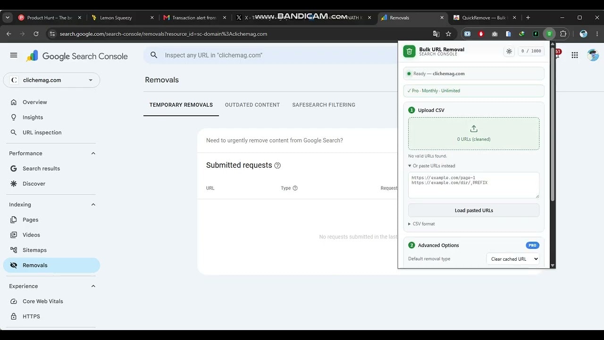
Task: Select Removals in sidebar
Action: point(51,265)
